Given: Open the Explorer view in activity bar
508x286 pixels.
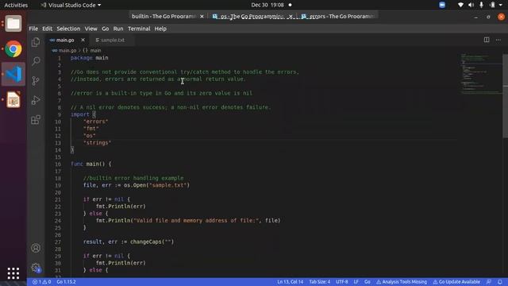Looking at the screenshot, I should [x=36, y=42].
